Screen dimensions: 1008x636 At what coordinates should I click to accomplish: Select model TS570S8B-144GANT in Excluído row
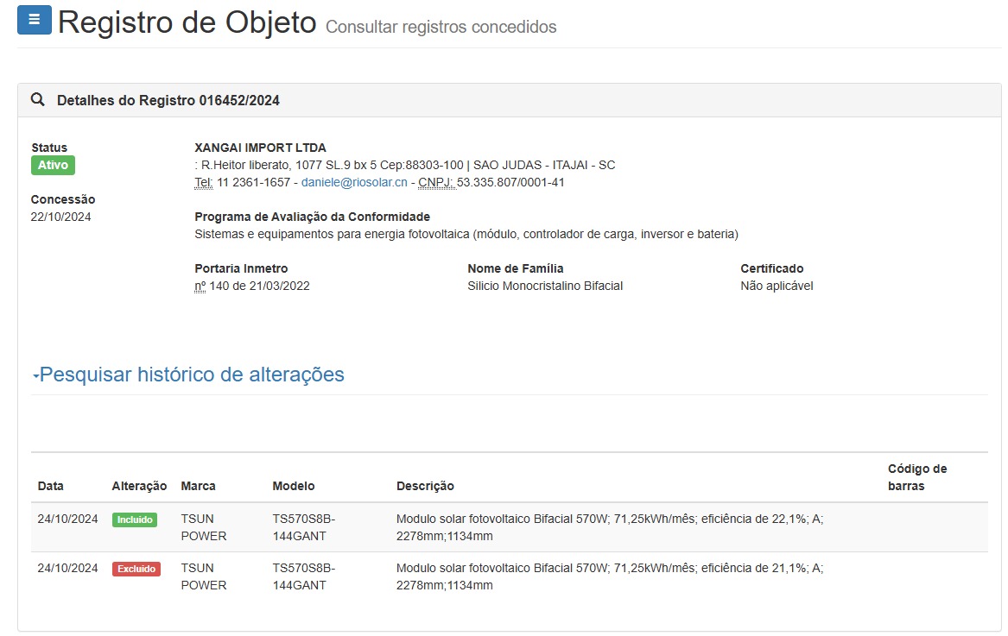(304, 577)
